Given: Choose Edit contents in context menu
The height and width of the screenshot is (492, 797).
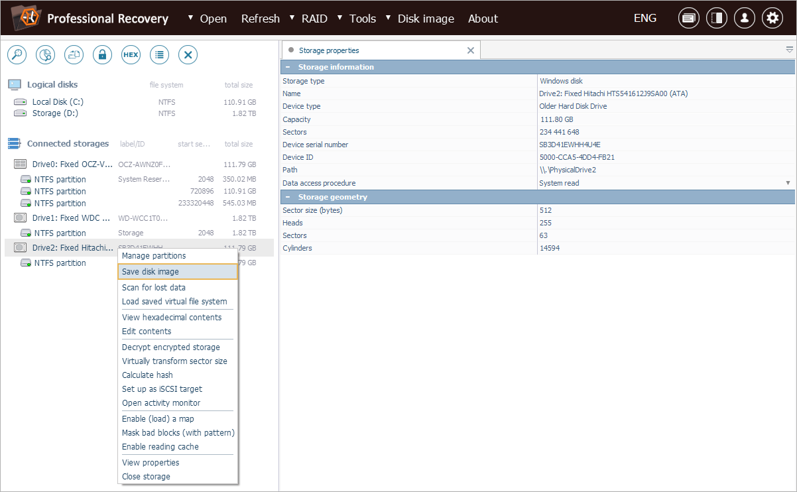Looking at the screenshot, I should click(x=178, y=332).
